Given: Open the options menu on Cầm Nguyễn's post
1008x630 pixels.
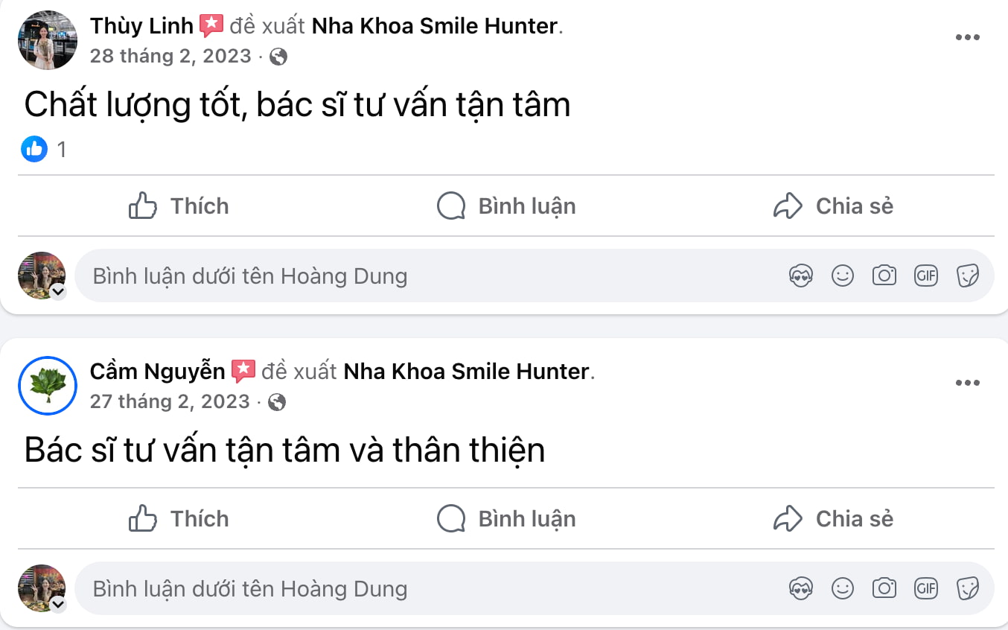Looking at the screenshot, I should tap(967, 383).
